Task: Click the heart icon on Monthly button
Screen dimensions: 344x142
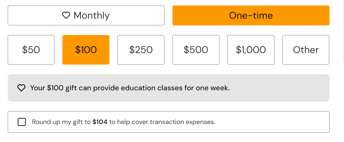Action: click(x=66, y=15)
